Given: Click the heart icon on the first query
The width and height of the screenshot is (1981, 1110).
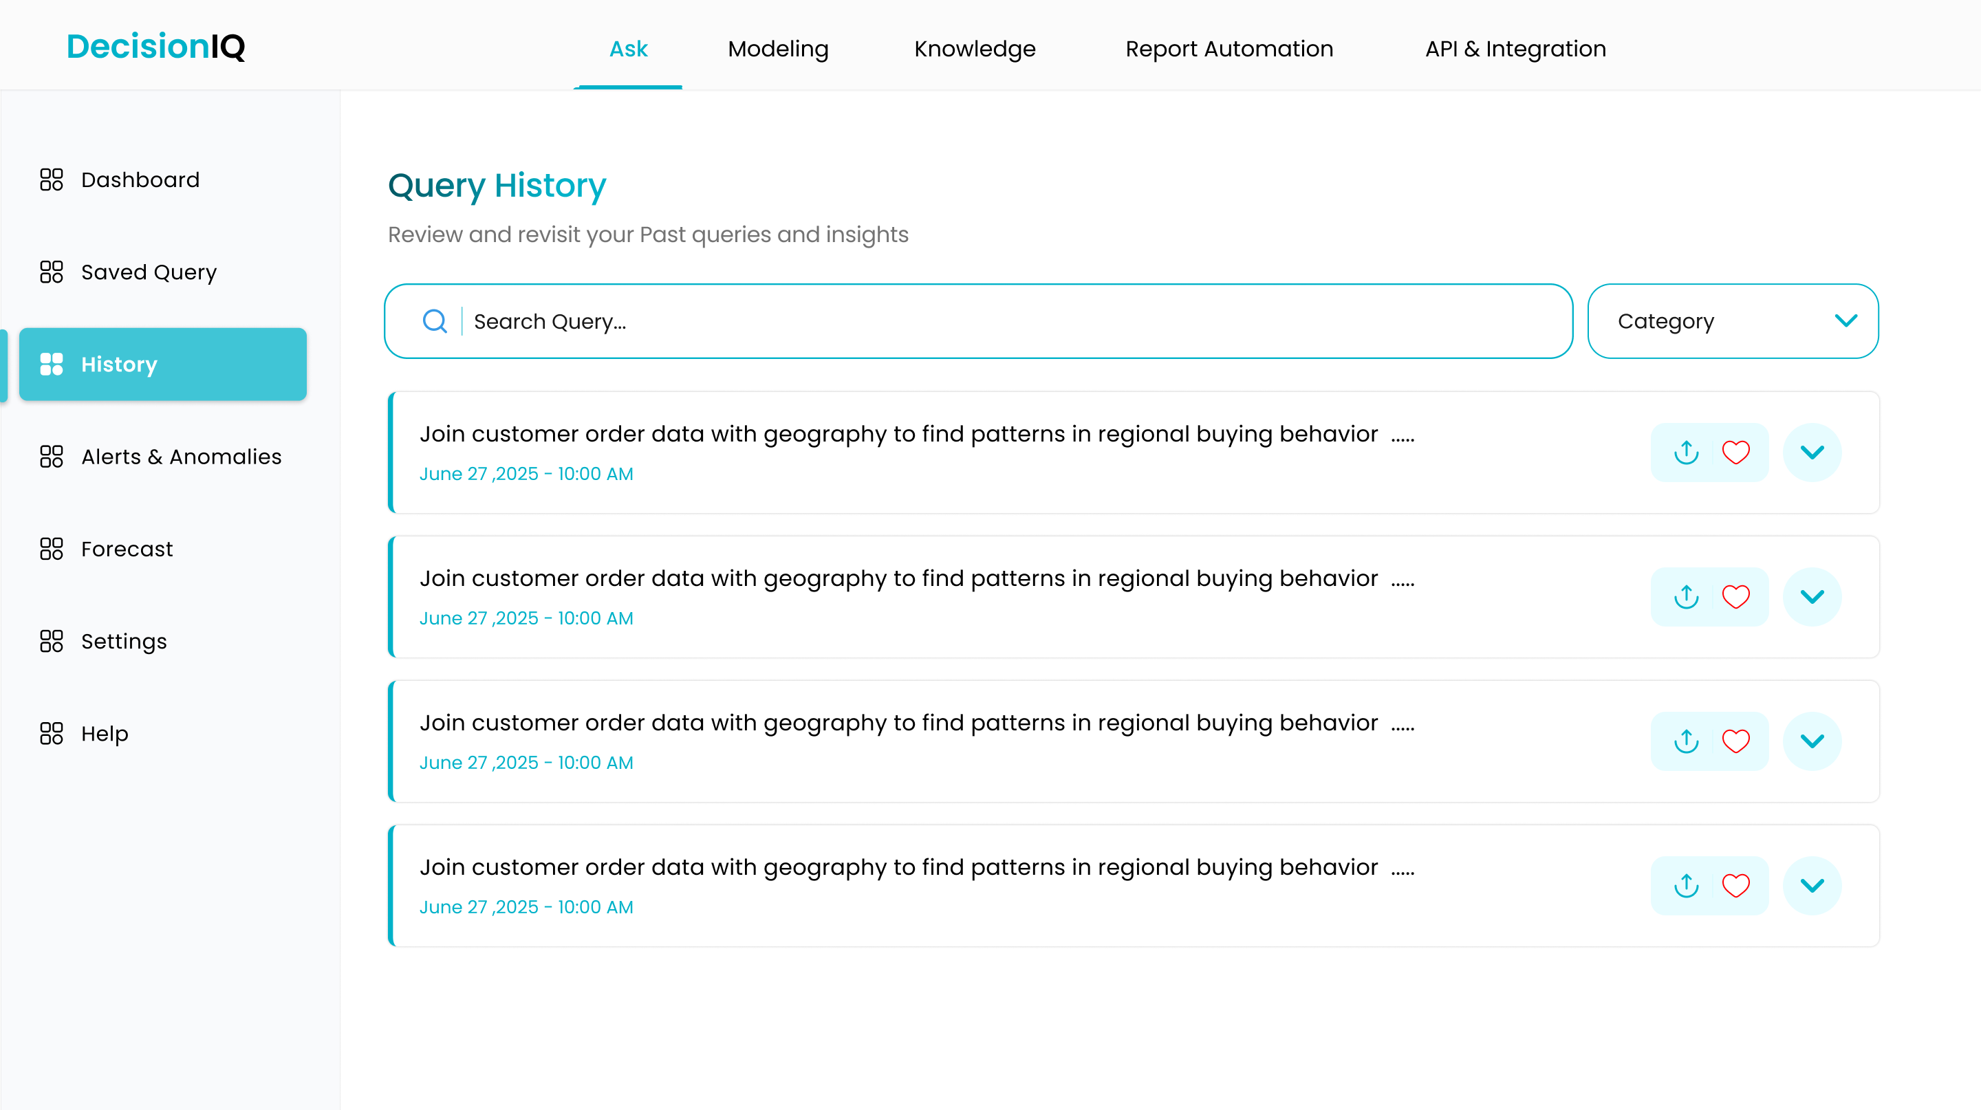Looking at the screenshot, I should [x=1735, y=452].
